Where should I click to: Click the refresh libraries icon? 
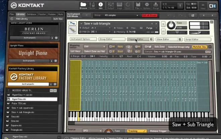pyautogui.click(x=12, y=19)
